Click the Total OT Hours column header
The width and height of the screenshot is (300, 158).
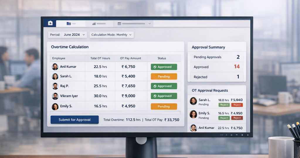tap(100, 58)
